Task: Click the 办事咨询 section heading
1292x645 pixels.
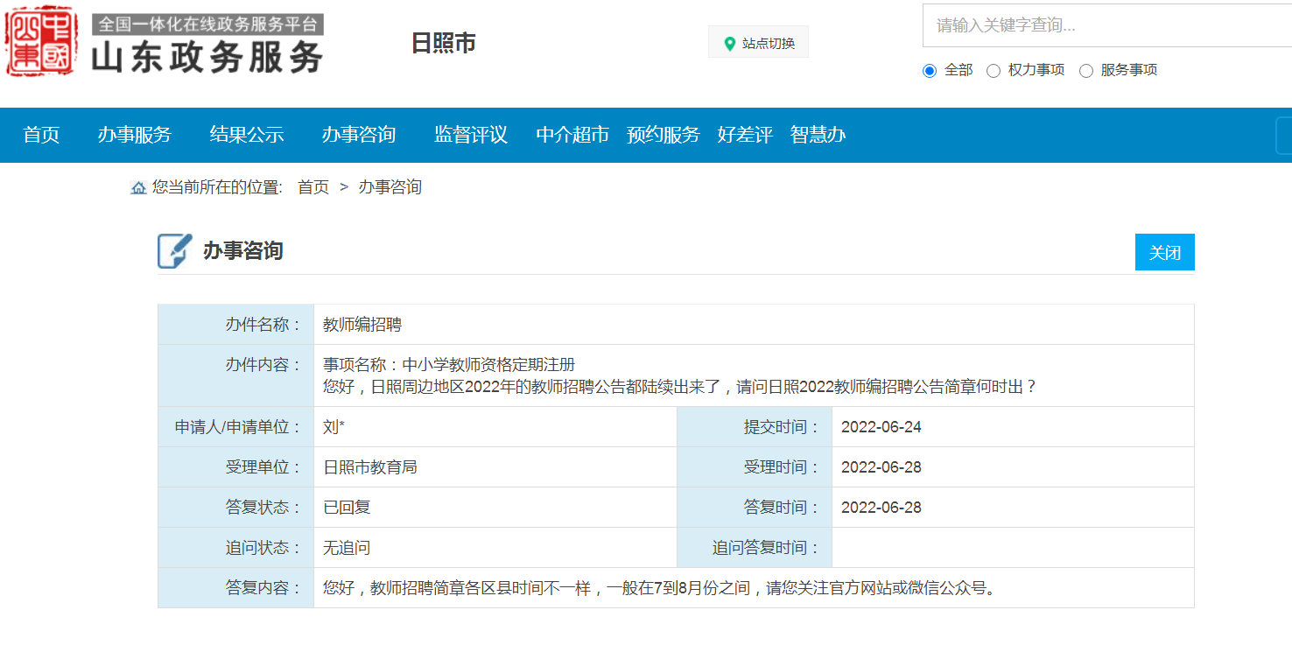Action: pos(242,251)
